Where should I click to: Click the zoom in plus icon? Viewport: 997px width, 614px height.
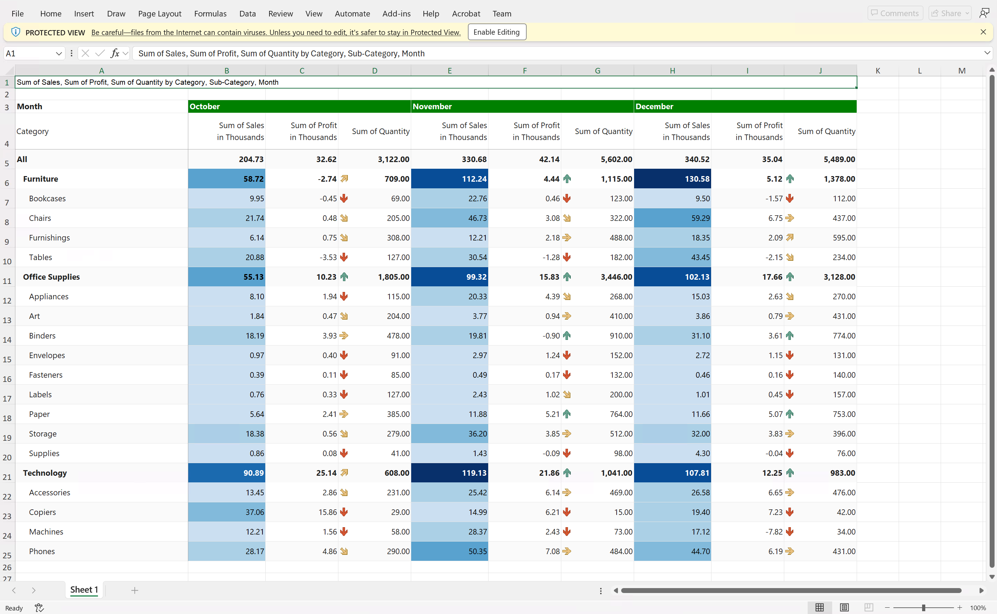coord(960,607)
